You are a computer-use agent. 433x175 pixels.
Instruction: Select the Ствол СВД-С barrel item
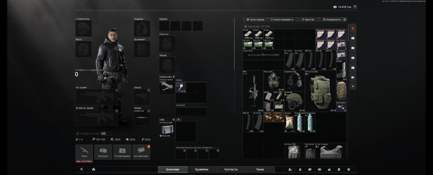pos(263,55)
